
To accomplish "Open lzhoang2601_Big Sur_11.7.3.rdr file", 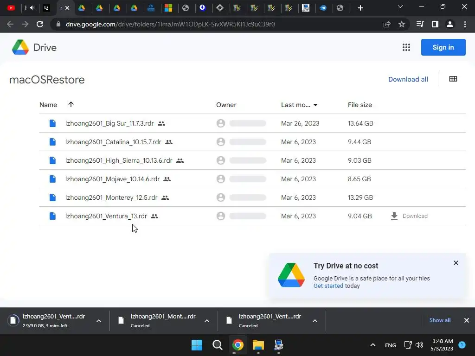I will click(x=109, y=123).
